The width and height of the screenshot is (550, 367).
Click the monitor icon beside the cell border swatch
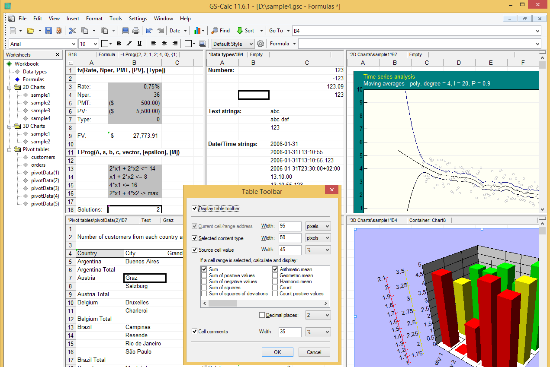[x=203, y=44]
